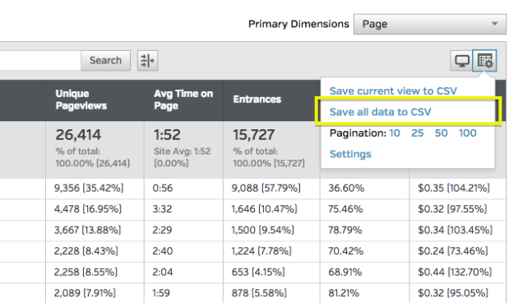Set pagination to 25 rows
518x303 pixels.
tap(417, 133)
